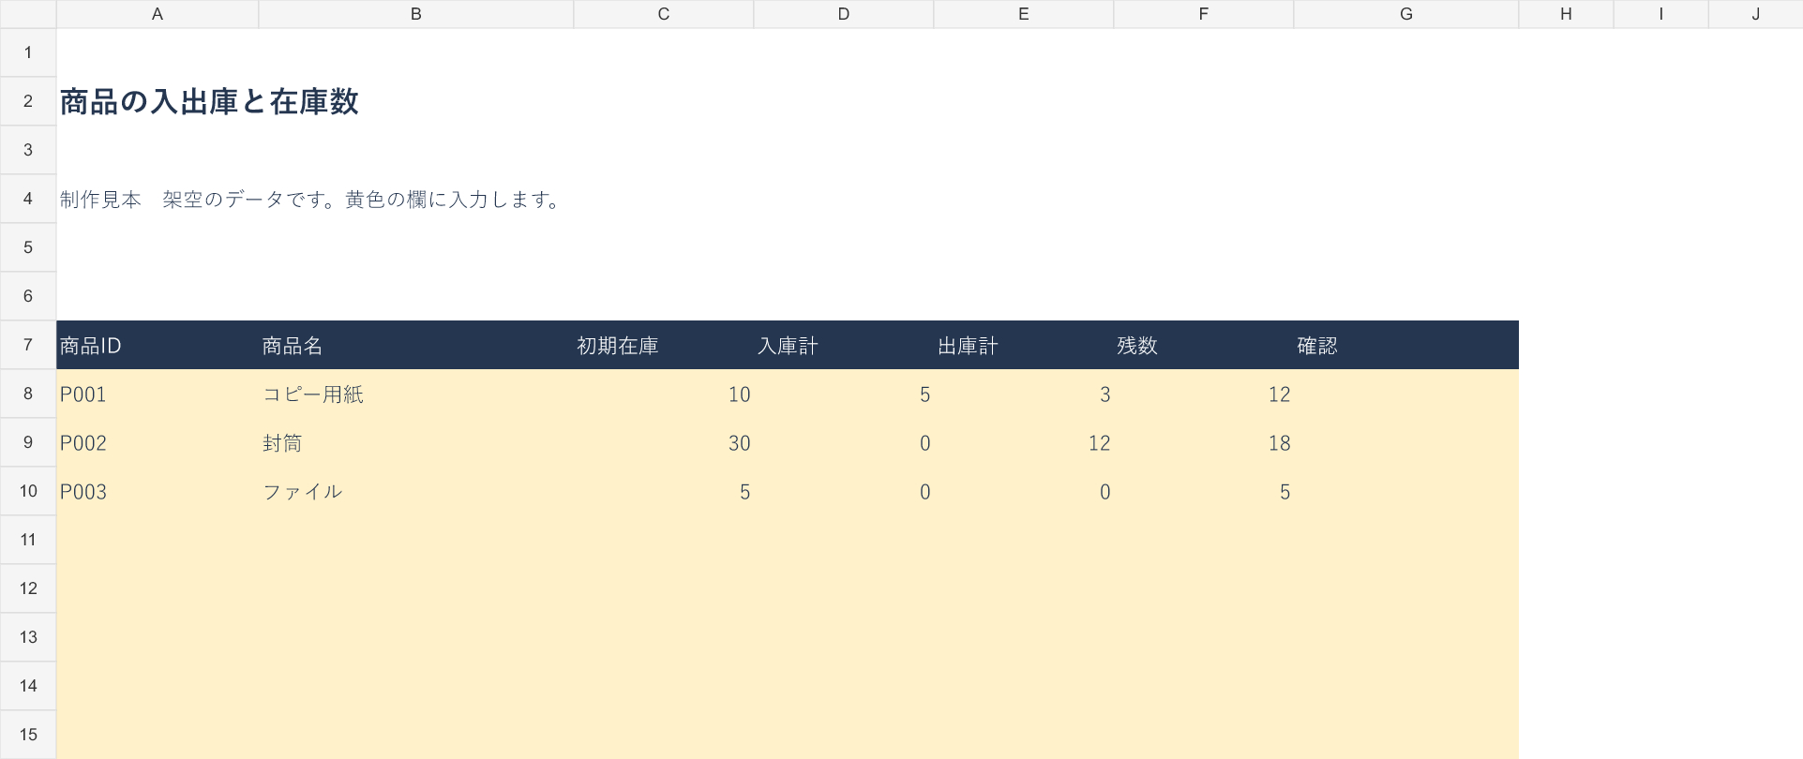Image resolution: width=1803 pixels, height=759 pixels.
Task: Click the 初期在庫 table header cell
Action: tap(664, 346)
